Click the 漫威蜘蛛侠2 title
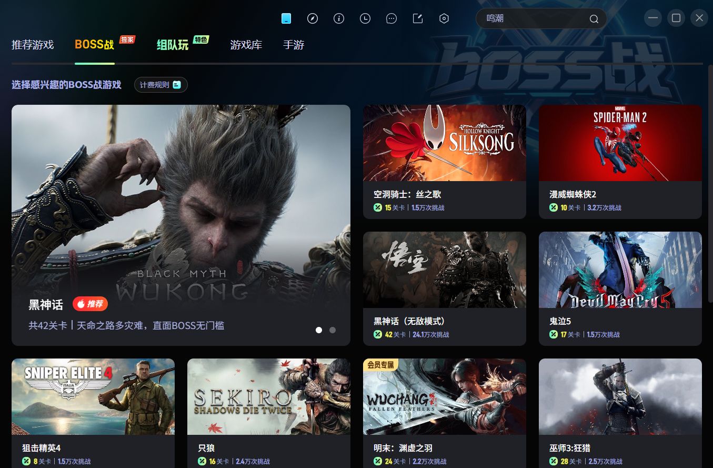 click(573, 194)
